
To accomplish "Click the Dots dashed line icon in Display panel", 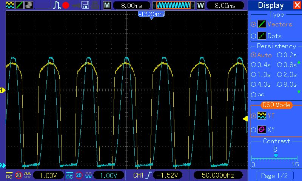I will coord(262,36).
